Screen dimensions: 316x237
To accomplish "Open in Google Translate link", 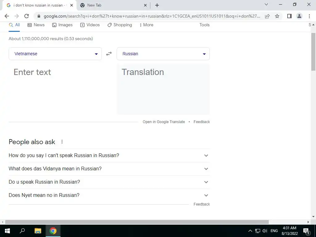I will click(164, 122).
